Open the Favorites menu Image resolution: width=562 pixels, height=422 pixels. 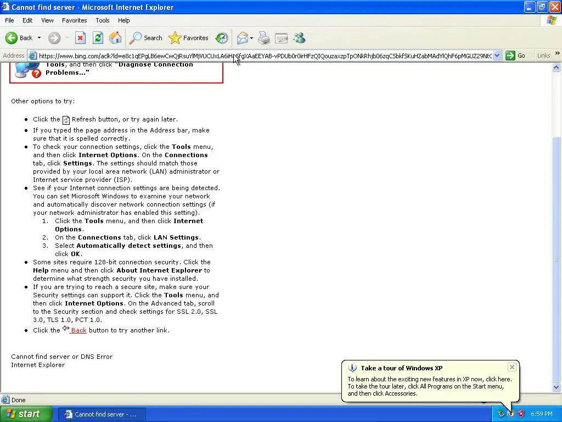click(74, 20)
